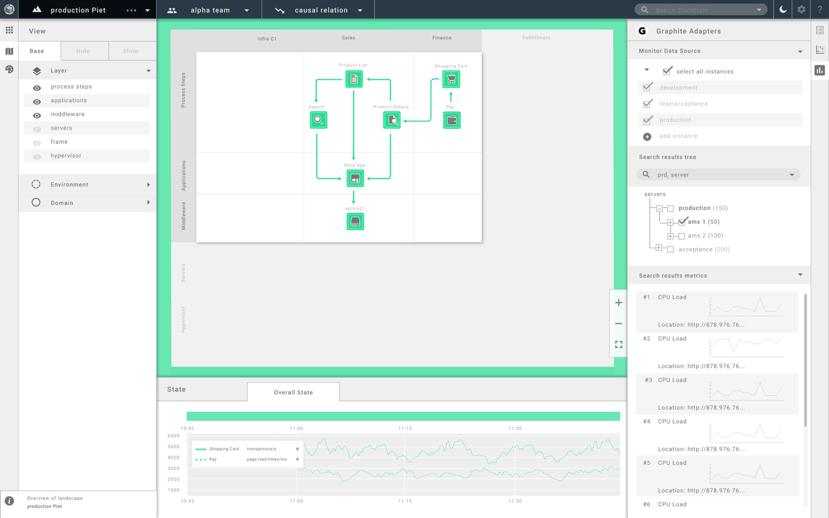Click the Graphite G logo icon

point(642,31)
